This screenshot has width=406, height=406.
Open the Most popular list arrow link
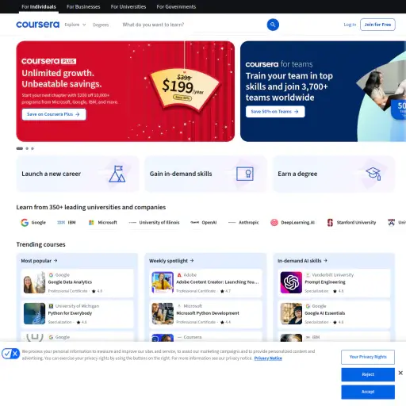(39, 261)
